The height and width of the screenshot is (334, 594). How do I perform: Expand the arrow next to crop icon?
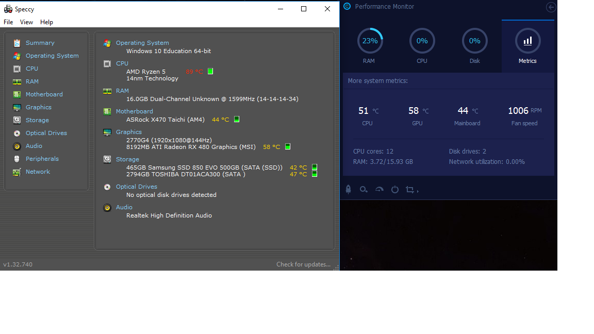pos(418,191)
